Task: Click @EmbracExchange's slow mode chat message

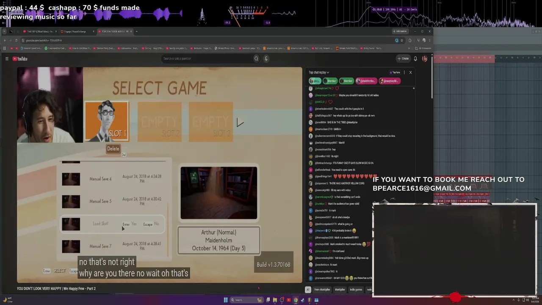Action: coord(344,163)
